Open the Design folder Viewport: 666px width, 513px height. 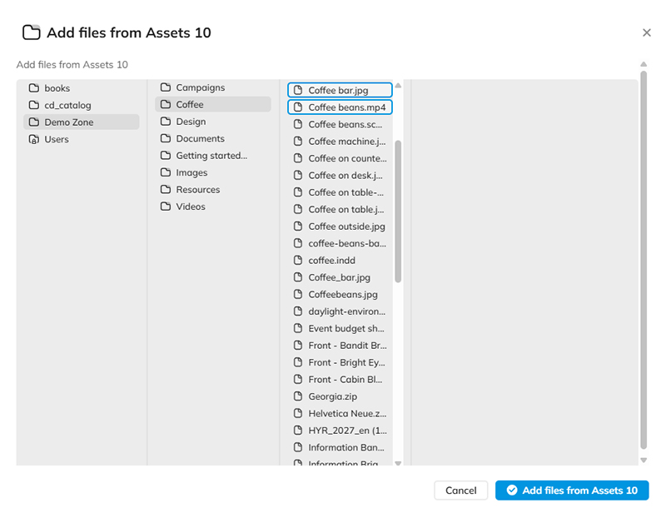coord(190,121)
